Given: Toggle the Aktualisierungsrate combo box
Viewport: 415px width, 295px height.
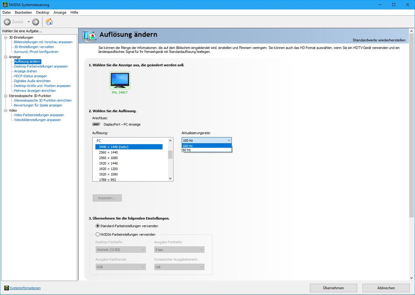Looking at the screenshot, I should point(207,141).
